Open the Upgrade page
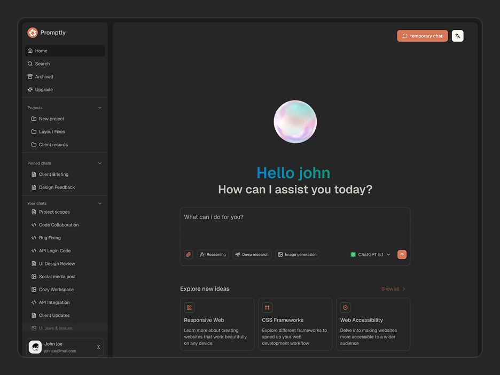This screenshot has height=375, width=500. click(65, 90)
